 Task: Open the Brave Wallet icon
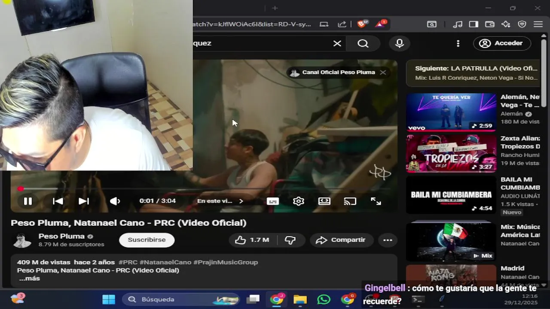[490, 24]
